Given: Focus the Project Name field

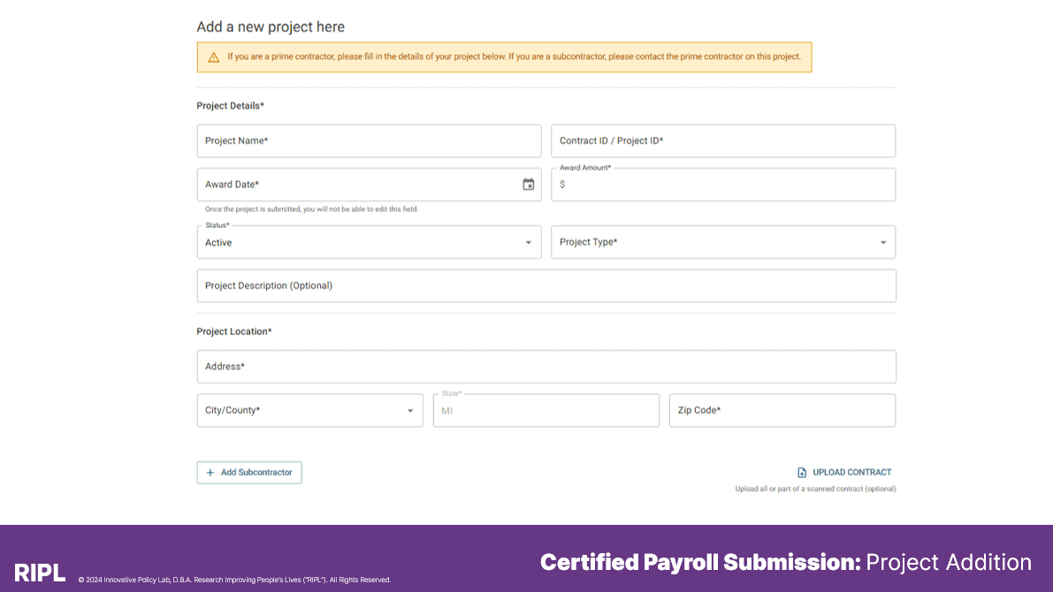Looking at the screenshot, I should tap(369, 141).
